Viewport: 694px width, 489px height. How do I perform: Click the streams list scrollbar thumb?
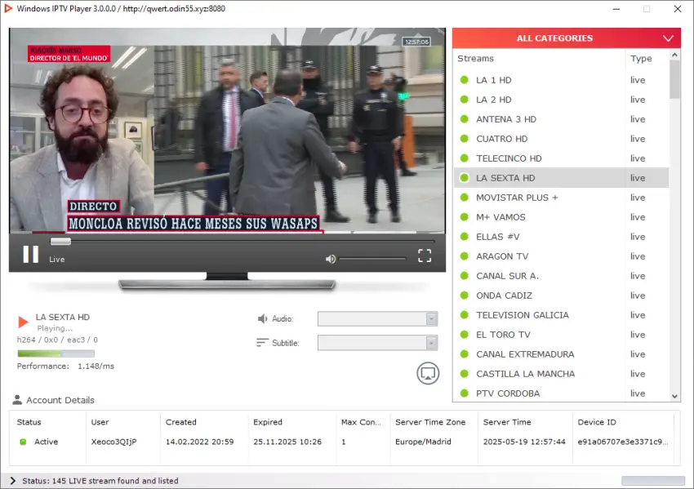click(674, 79)
